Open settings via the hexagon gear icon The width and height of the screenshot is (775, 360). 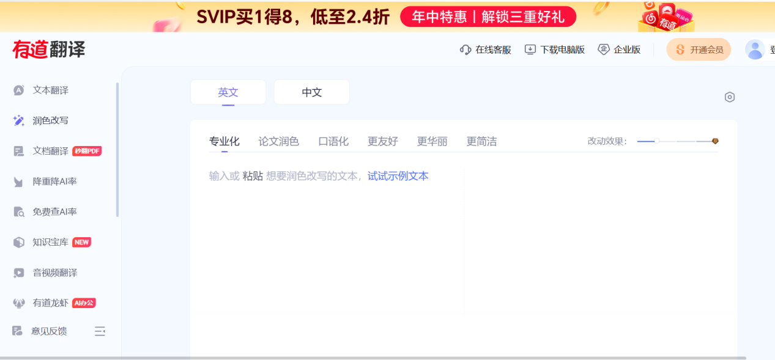click(x=729, y=97)
